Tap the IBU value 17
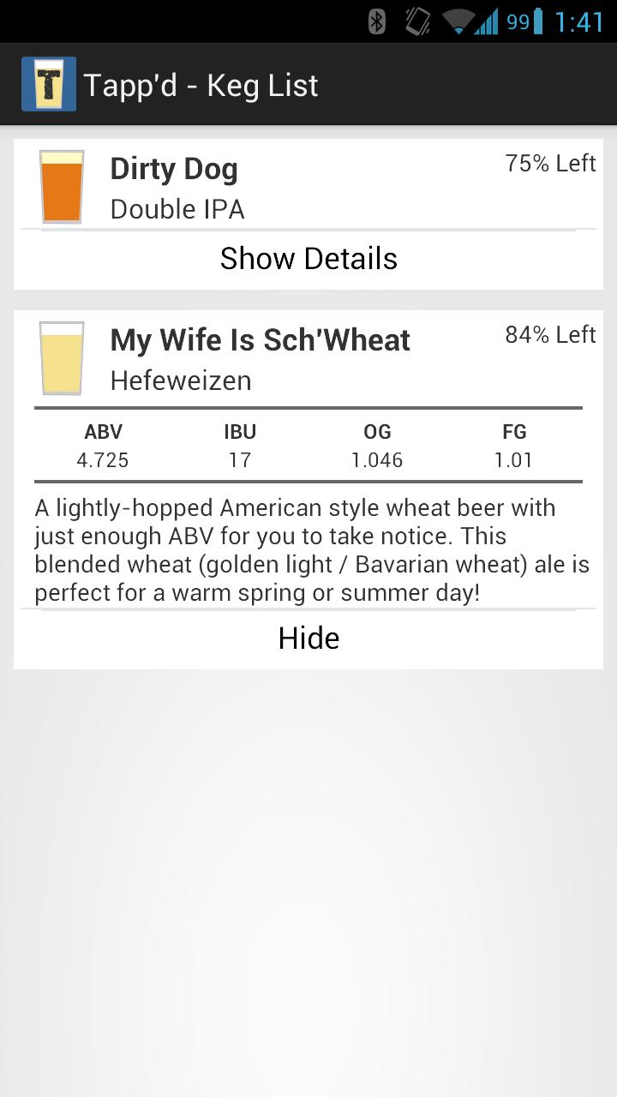 coord(240,460)
